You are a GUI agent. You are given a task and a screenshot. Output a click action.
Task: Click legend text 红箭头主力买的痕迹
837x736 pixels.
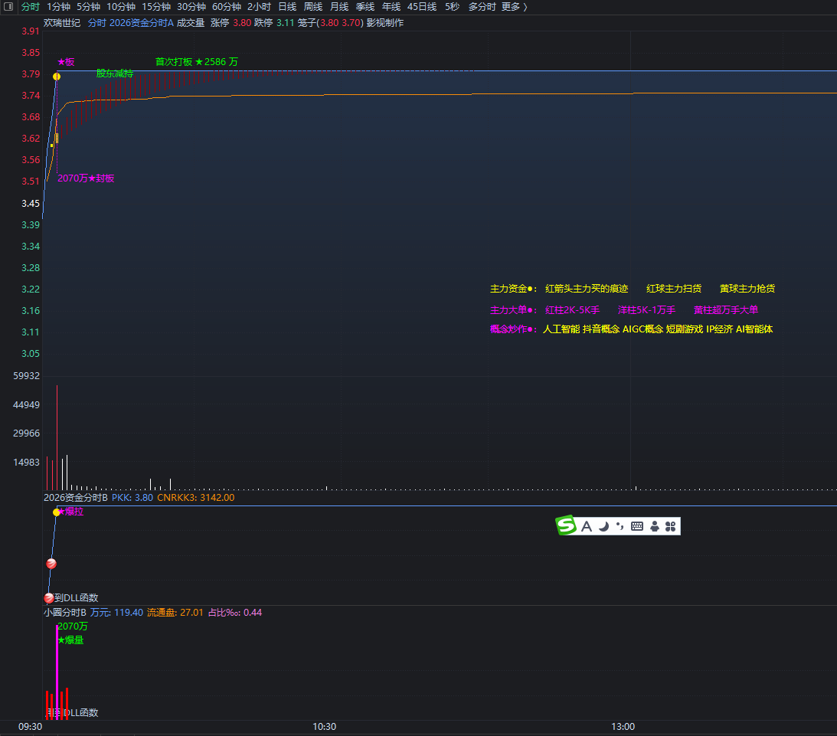point(587,289)
